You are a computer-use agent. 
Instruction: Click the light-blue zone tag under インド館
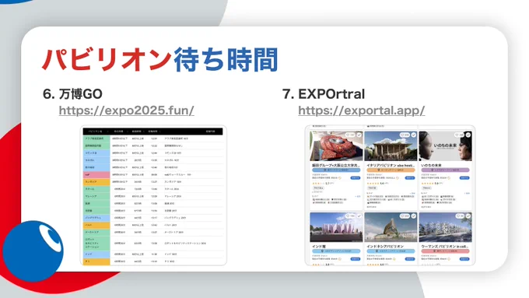[336, 251]
